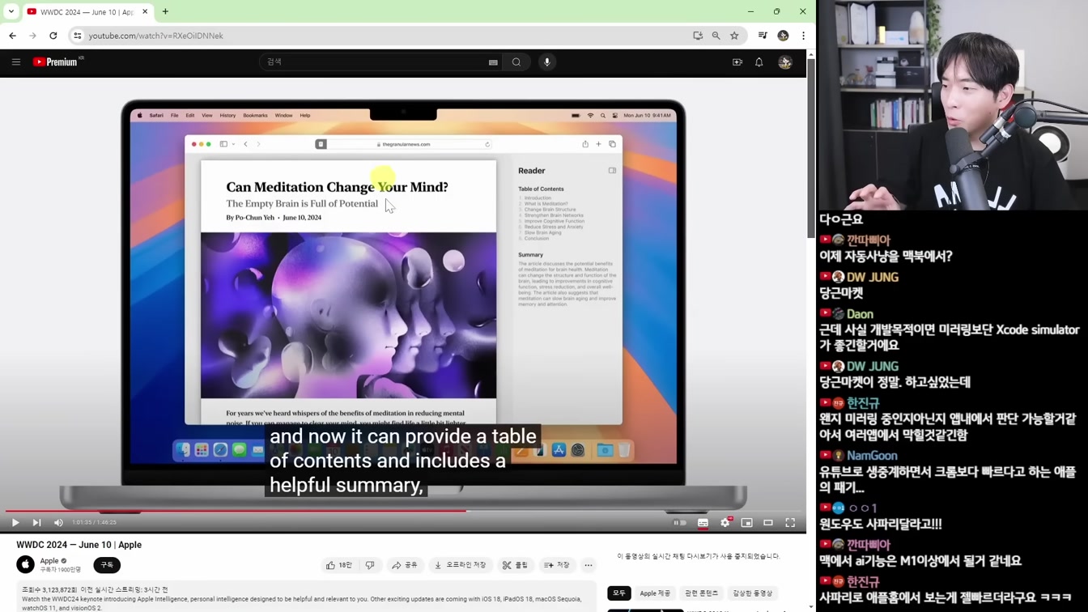Open the Apple channel avatar
1088x612 pixels.
click(x=26, y=564)
